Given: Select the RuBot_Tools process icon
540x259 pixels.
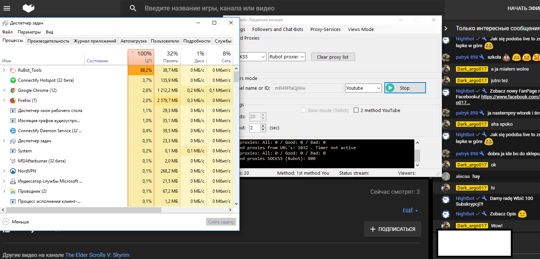Looking at the screenshot, I should pyautogui.click(x=13, y=70).
